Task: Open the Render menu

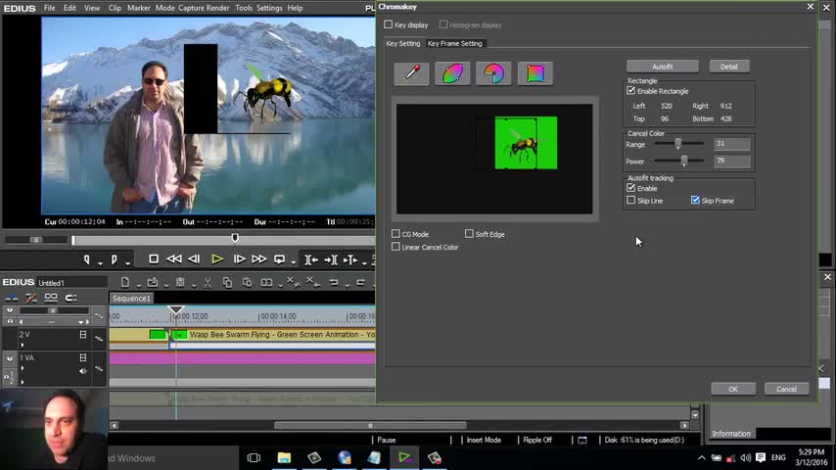Action: (x=219, y=8)
